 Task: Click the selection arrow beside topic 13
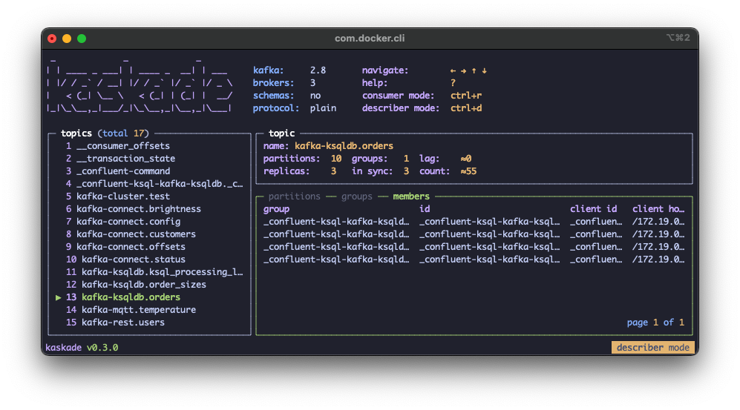coord(59,297)
